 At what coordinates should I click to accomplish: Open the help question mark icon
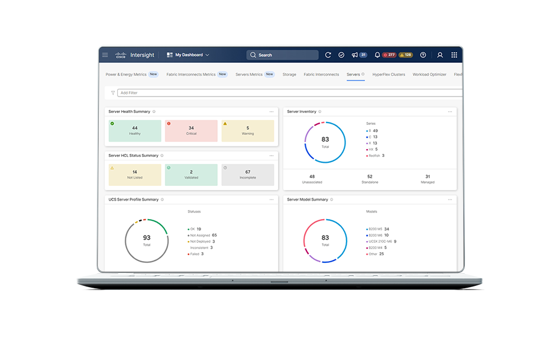click(423, 55)
